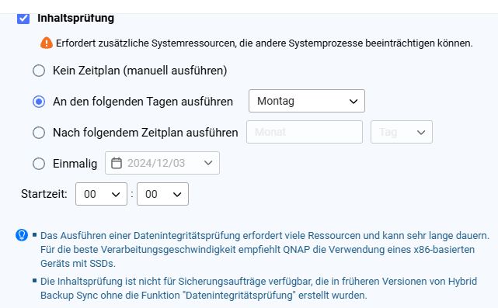Select the Einmalig radio button
The height and width of the screenshot is (308, 498).
click(x=39, y=164)
